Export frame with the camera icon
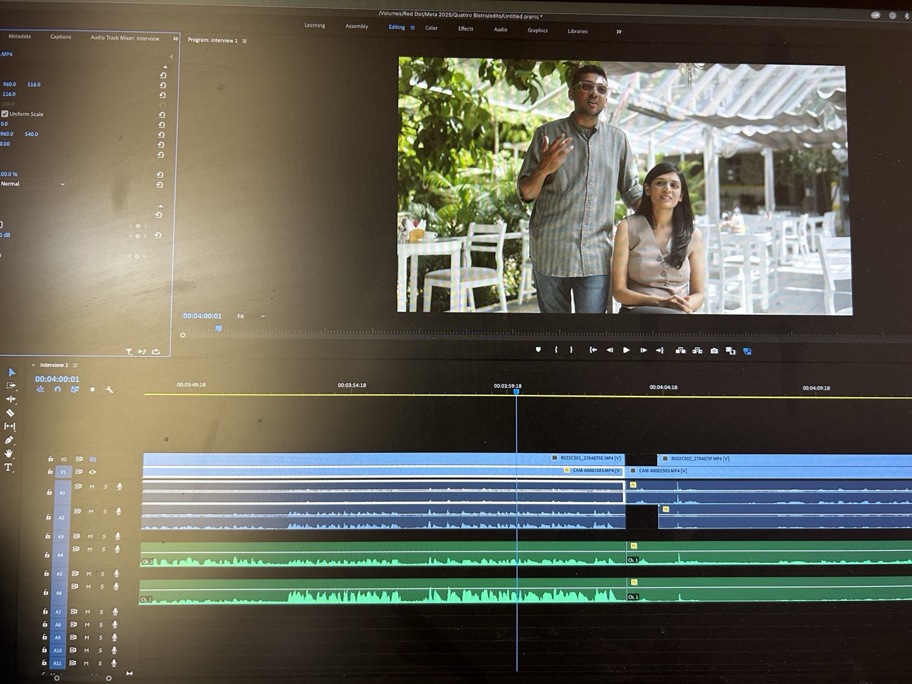This screenshot has height=684, width=912. [714, 351]
